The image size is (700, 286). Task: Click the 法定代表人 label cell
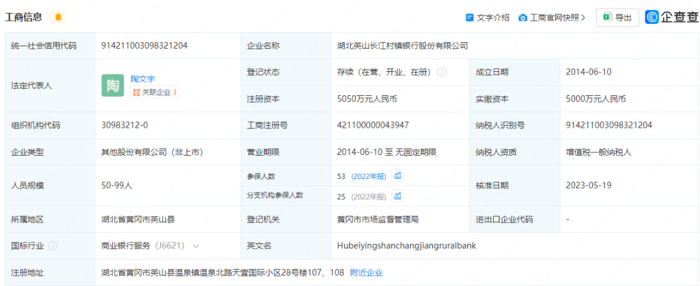(50, 86)
